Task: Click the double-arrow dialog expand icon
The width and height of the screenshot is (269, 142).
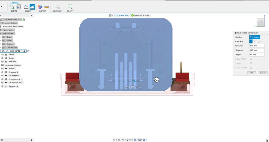Action: 267,33
